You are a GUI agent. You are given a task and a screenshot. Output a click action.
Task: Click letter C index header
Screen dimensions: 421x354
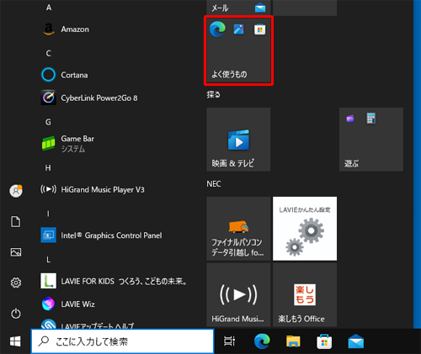(x=49, y=53)
